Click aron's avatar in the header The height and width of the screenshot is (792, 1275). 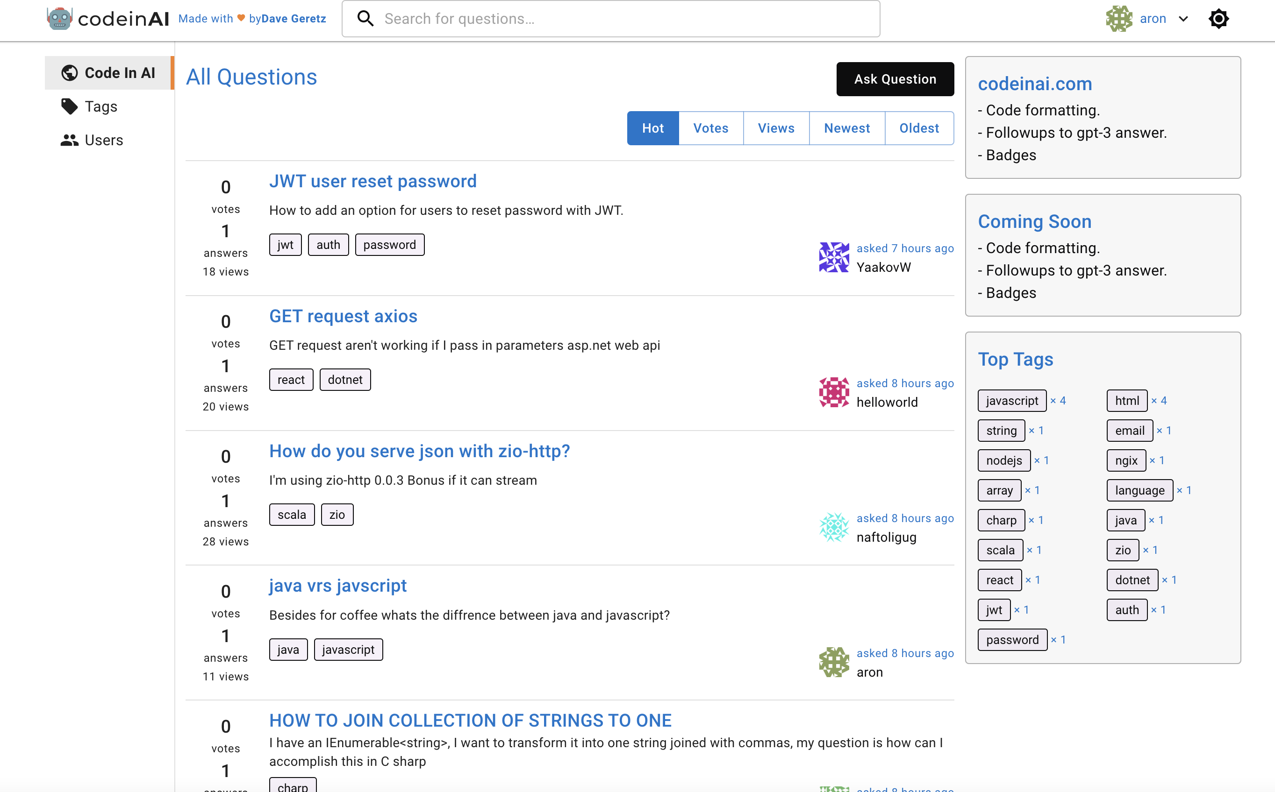pyautogui.click(x=1119, y=19)
